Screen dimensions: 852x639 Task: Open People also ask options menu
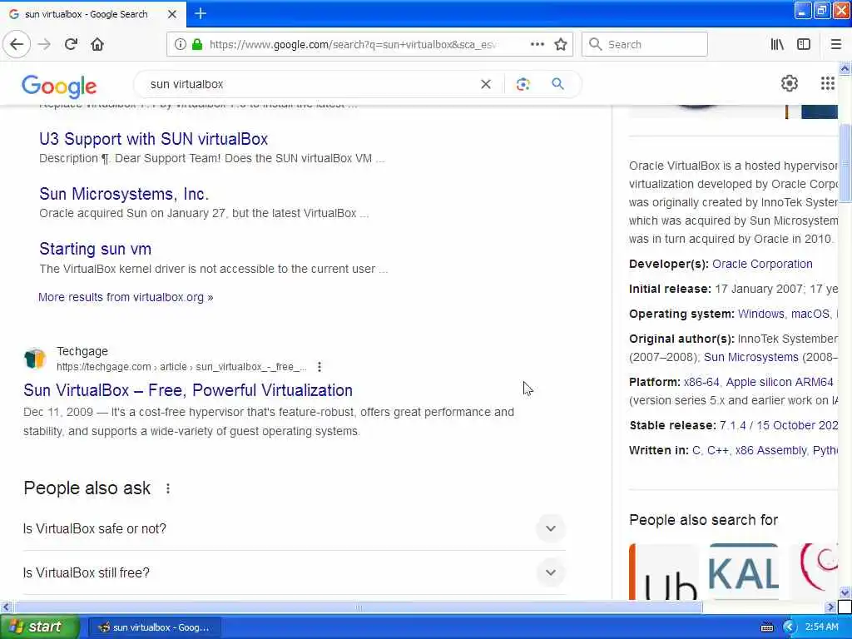coord(168,488)
